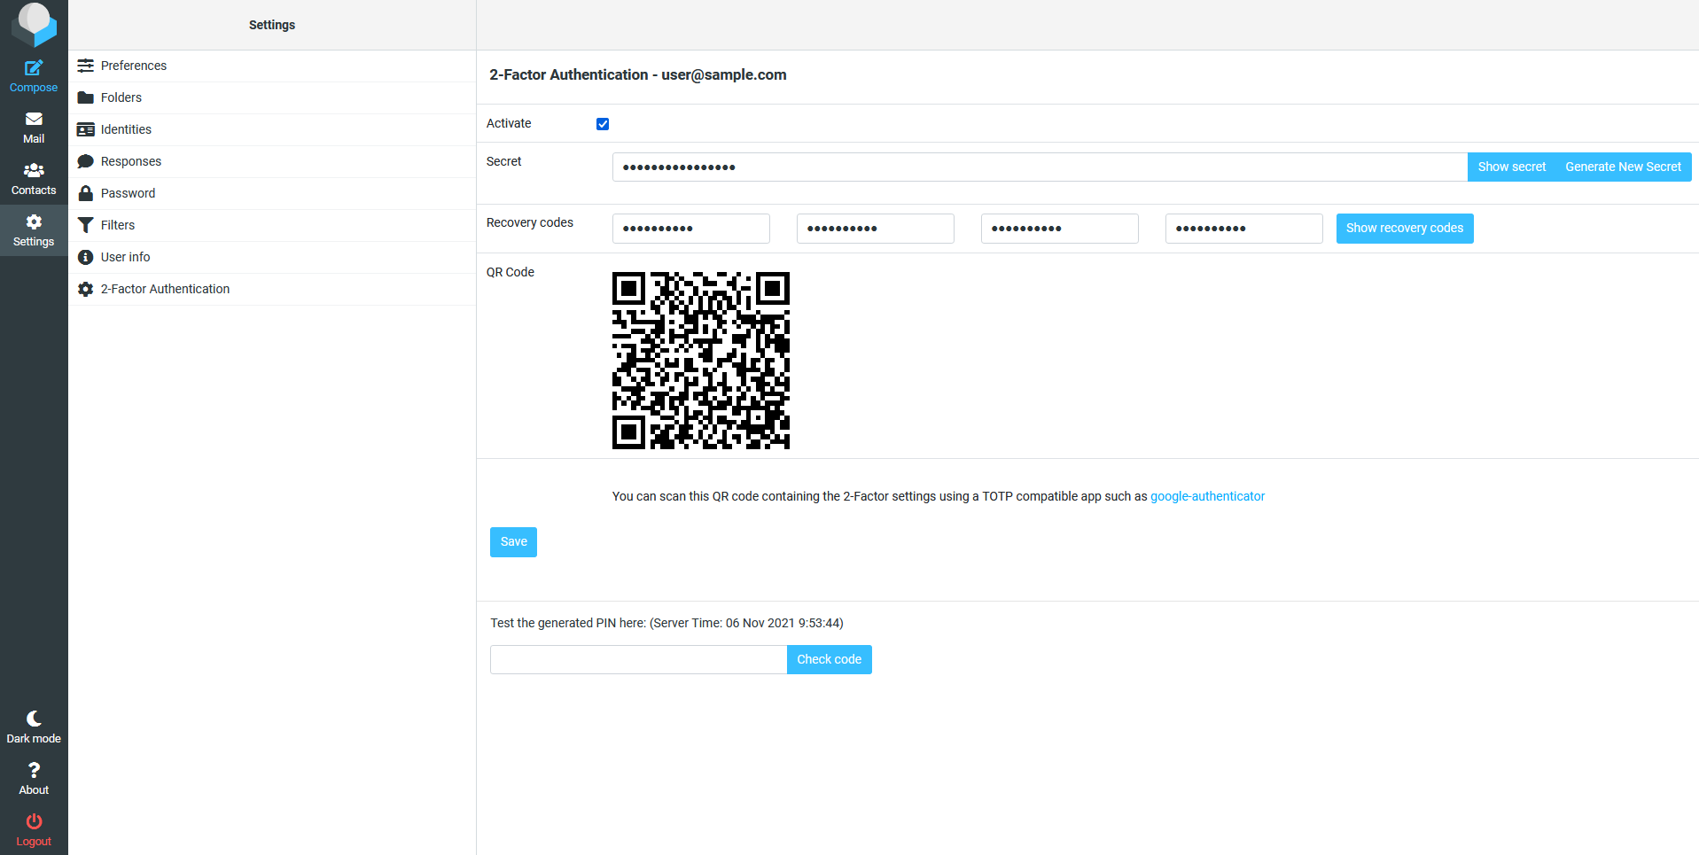
Task: Click the Folders folder icon
Action: coord(86,97)
